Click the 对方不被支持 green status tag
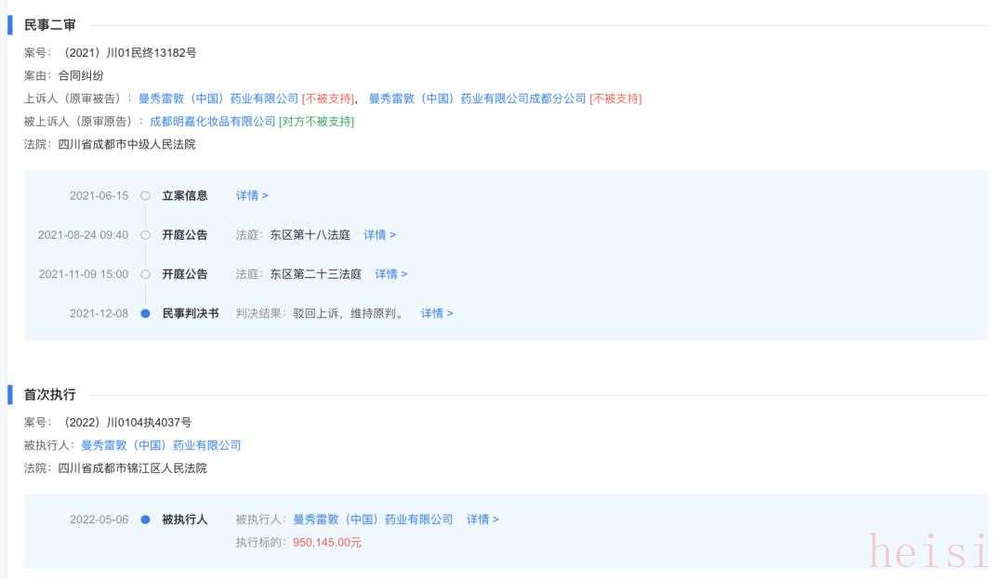This screenshot has height=579, width=1004. (x=317, y=122)
